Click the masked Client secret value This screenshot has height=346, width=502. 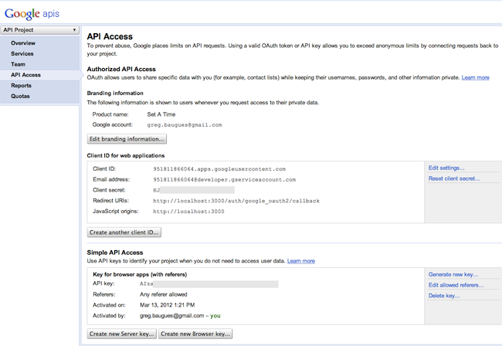(194, 190)
